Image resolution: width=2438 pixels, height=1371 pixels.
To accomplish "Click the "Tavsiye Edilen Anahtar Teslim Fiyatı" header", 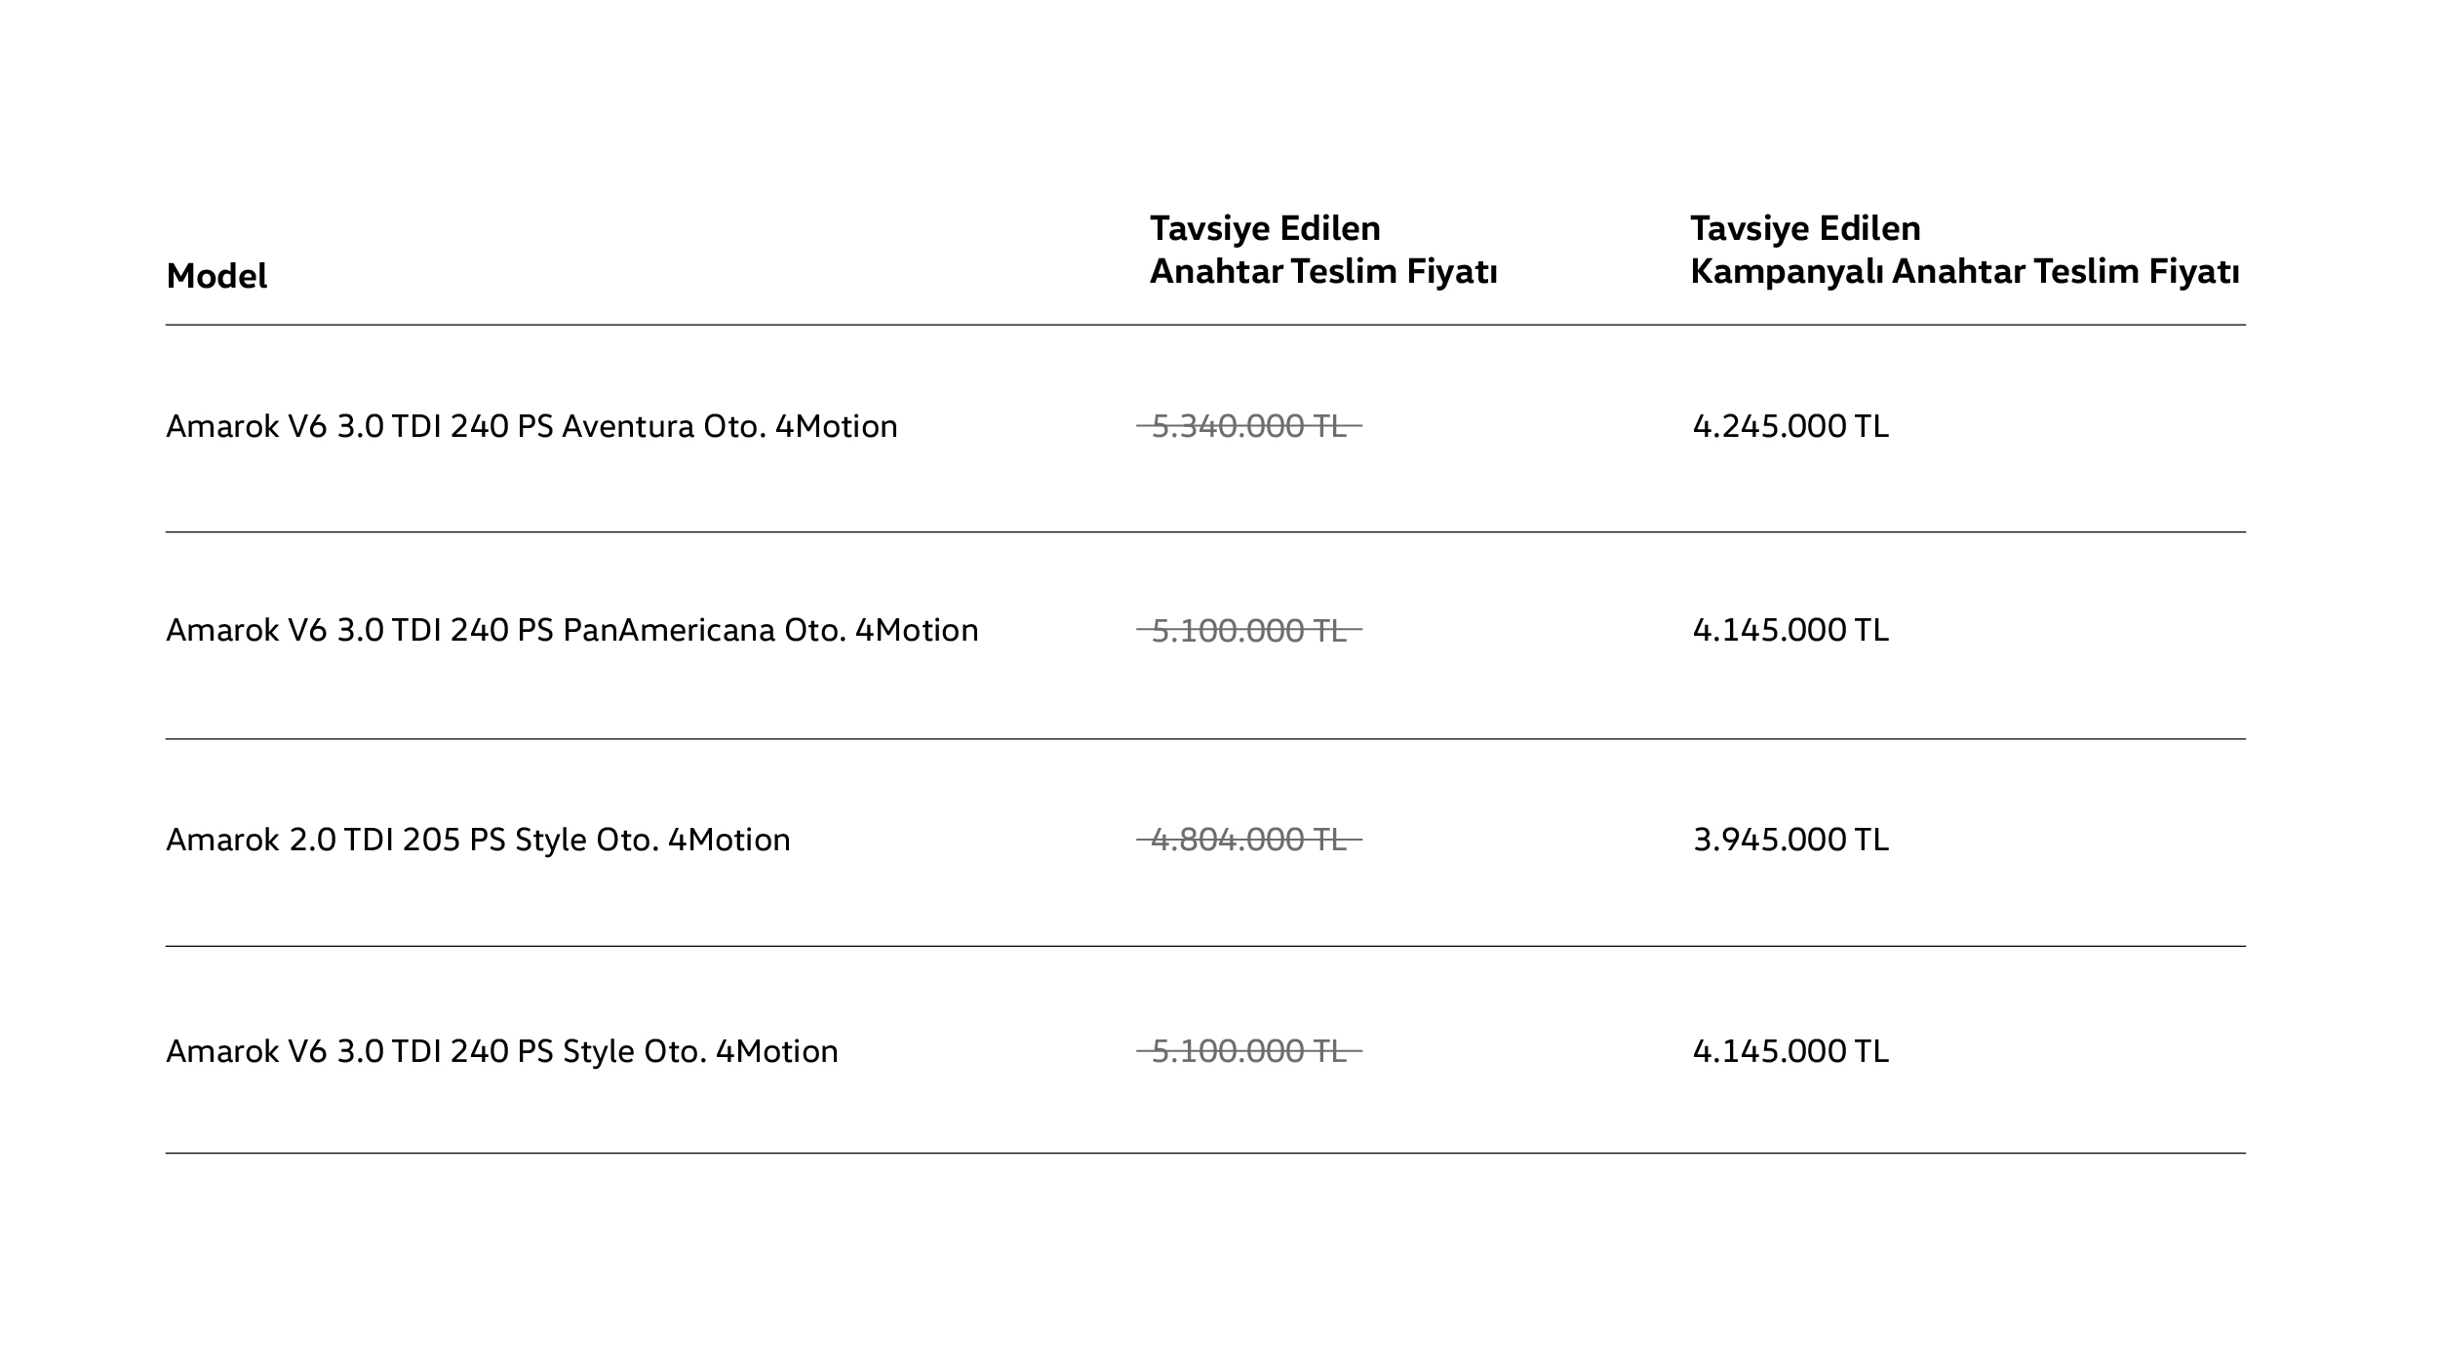I will point(1322,250).
